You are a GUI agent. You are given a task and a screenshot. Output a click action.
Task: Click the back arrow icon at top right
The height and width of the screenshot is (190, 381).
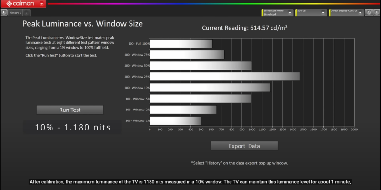coord(376,12)
